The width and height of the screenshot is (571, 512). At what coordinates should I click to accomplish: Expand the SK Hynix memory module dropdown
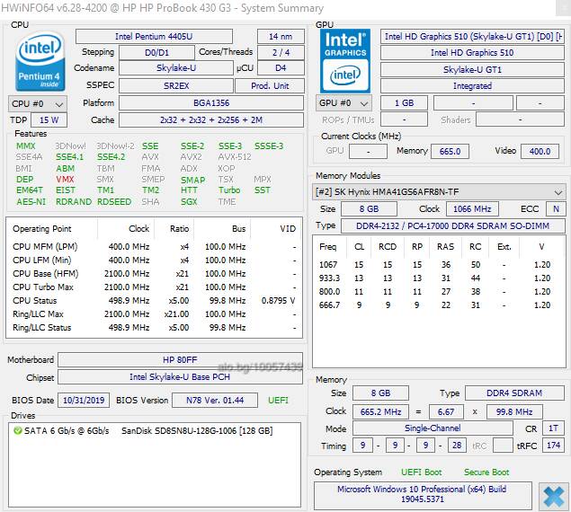[x=439, y=191]
